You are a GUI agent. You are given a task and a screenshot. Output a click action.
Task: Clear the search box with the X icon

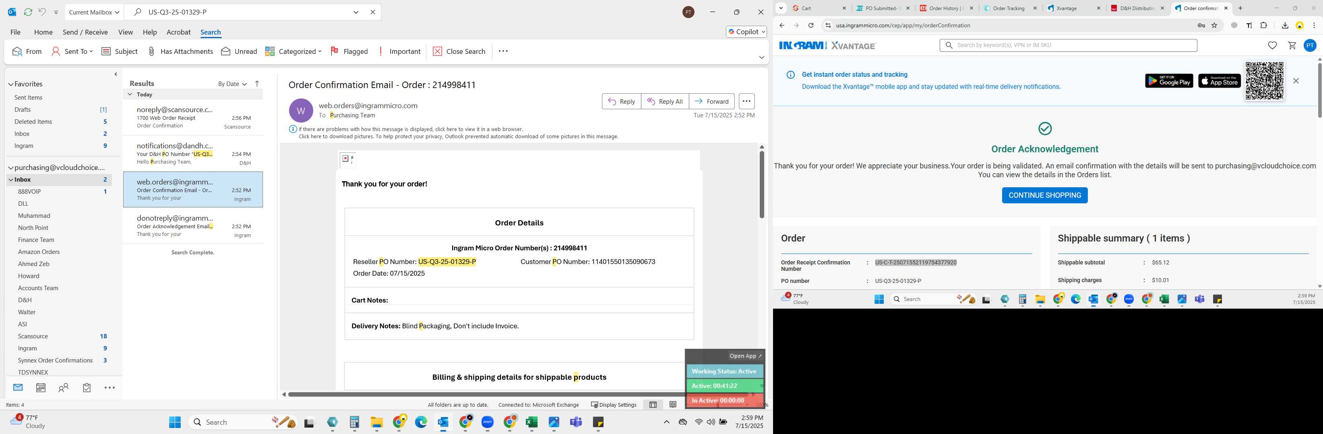click(x=373, y=12)
